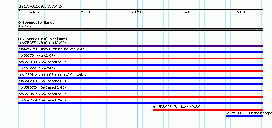Click the 76830k ruler tick label
Viewport: 272px width, 128px height.
point(241,12)
